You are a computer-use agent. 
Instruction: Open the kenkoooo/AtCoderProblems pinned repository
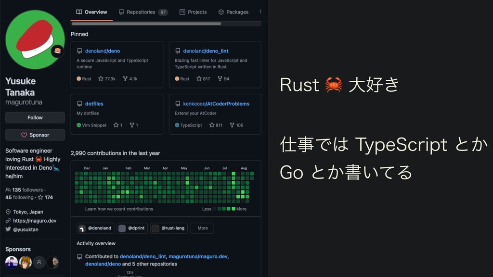click(x=216, y=104)
